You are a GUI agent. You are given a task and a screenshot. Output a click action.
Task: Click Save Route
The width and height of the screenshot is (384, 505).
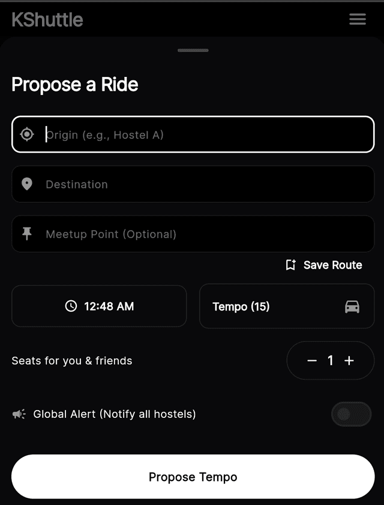(x=324, y=265)
